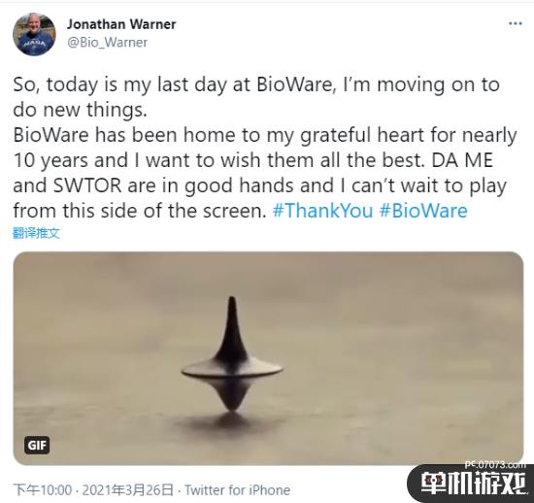Translate the tweet via 翻译推文

37,233
